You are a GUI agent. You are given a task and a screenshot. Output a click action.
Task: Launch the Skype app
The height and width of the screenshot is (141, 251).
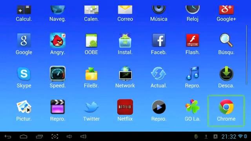pyautogui.click(x=24, y=78)
